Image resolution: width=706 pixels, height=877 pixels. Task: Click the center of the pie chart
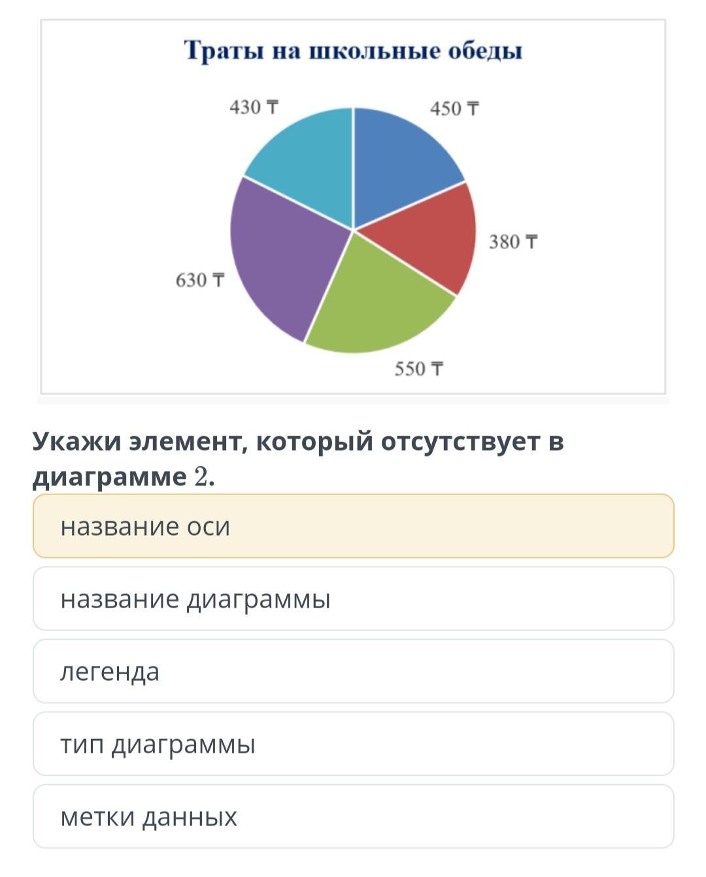[x=353, y=230]
